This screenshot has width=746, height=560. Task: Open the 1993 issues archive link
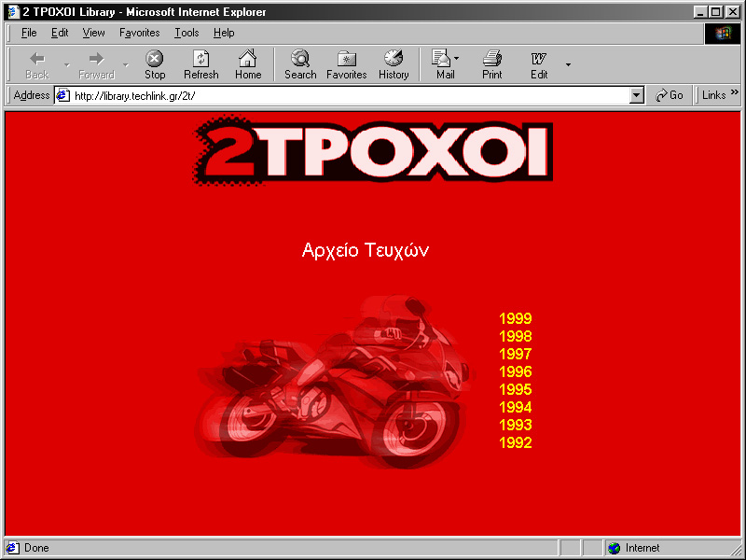coord(516,425)
